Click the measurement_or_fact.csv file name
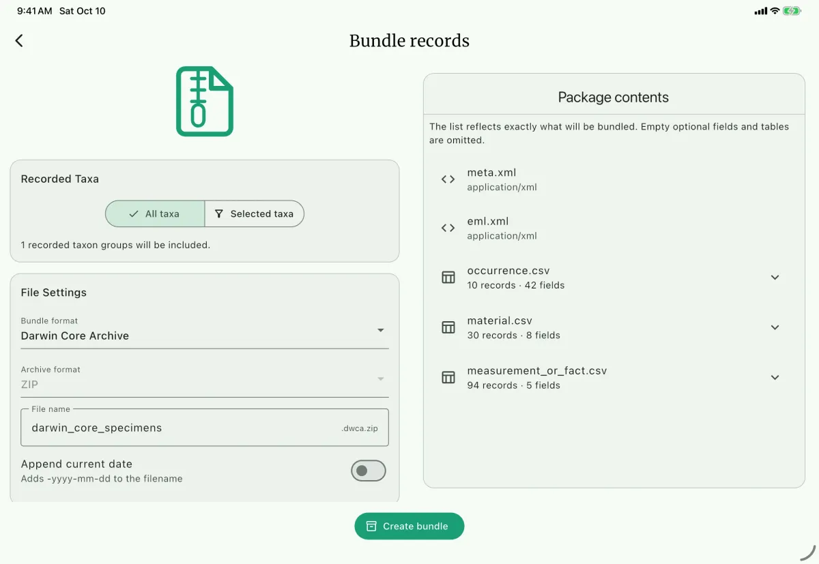Screen dimensions: 819x564 (537, 371)
